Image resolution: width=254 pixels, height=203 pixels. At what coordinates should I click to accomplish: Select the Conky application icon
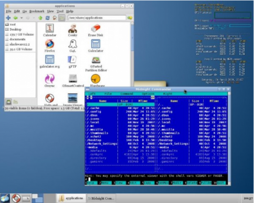(72, 29)
